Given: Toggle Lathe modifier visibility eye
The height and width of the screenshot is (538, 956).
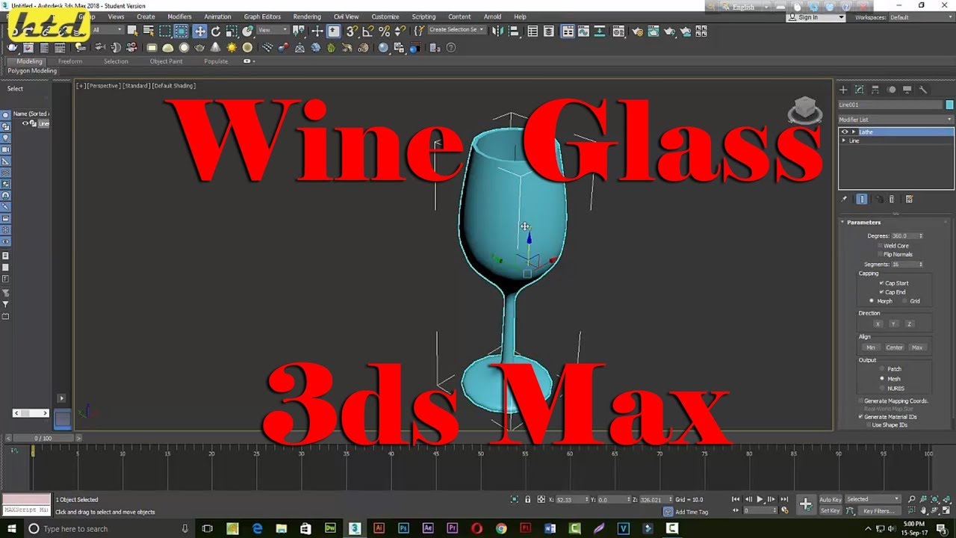Looking at the screenshot, I should [845, 132].
